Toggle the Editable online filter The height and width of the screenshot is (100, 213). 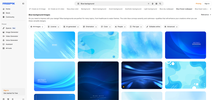pos(153,27)
